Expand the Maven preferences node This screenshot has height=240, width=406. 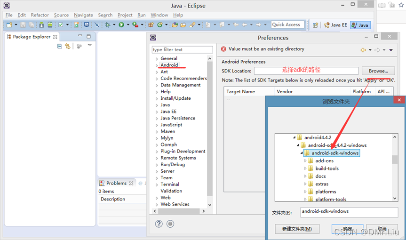tap(157, 131)
